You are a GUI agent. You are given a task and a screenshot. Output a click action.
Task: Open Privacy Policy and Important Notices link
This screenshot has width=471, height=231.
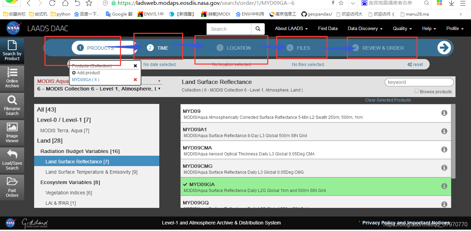(406, 223)
